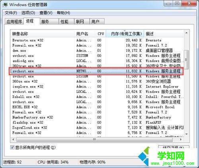Select the 360se.exe *32 process
The image size is (199, 168).
[x=97, y=81]
